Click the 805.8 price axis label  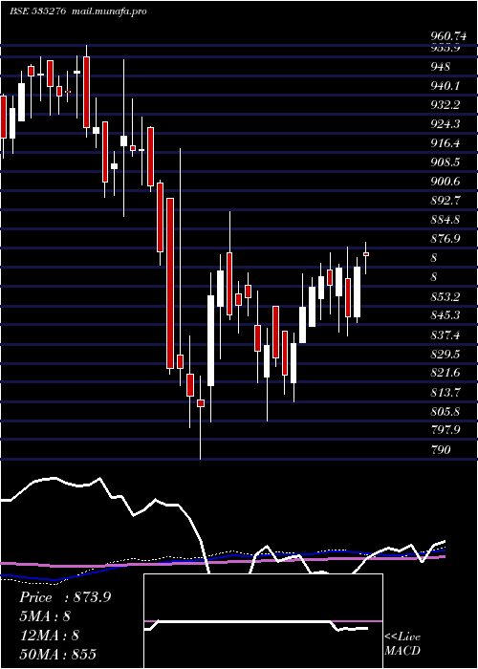[x=445, y=411]
